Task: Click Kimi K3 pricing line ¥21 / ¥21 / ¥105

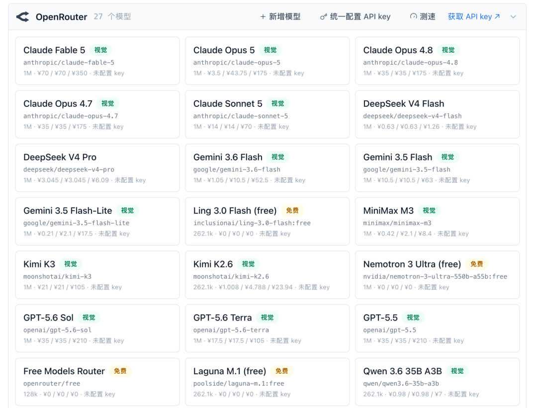Action: pyautogui.click(x=73, y=287)
